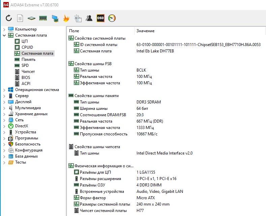Select Мультимедиа in the tree
The height and width of the screenshot is (216, 266).
[28, 108]
